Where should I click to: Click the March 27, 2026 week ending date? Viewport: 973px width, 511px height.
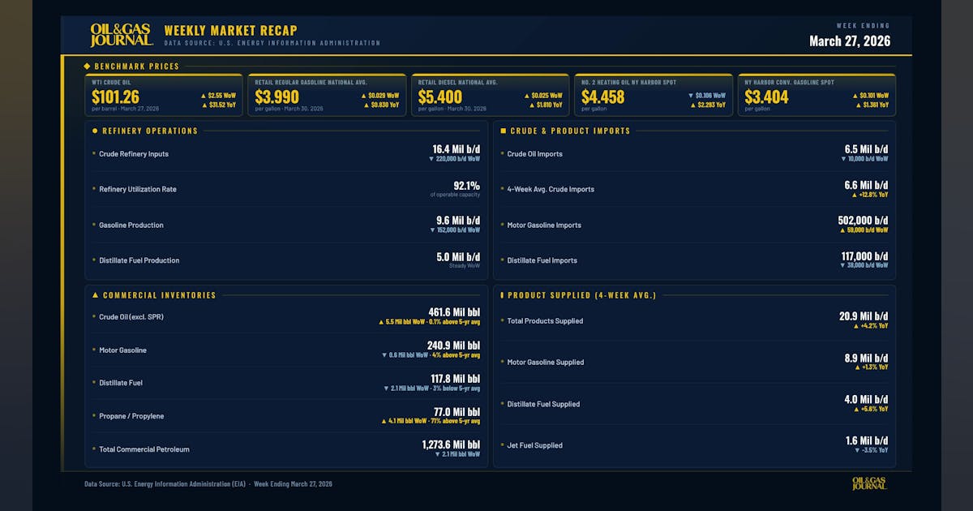(849, 41)
